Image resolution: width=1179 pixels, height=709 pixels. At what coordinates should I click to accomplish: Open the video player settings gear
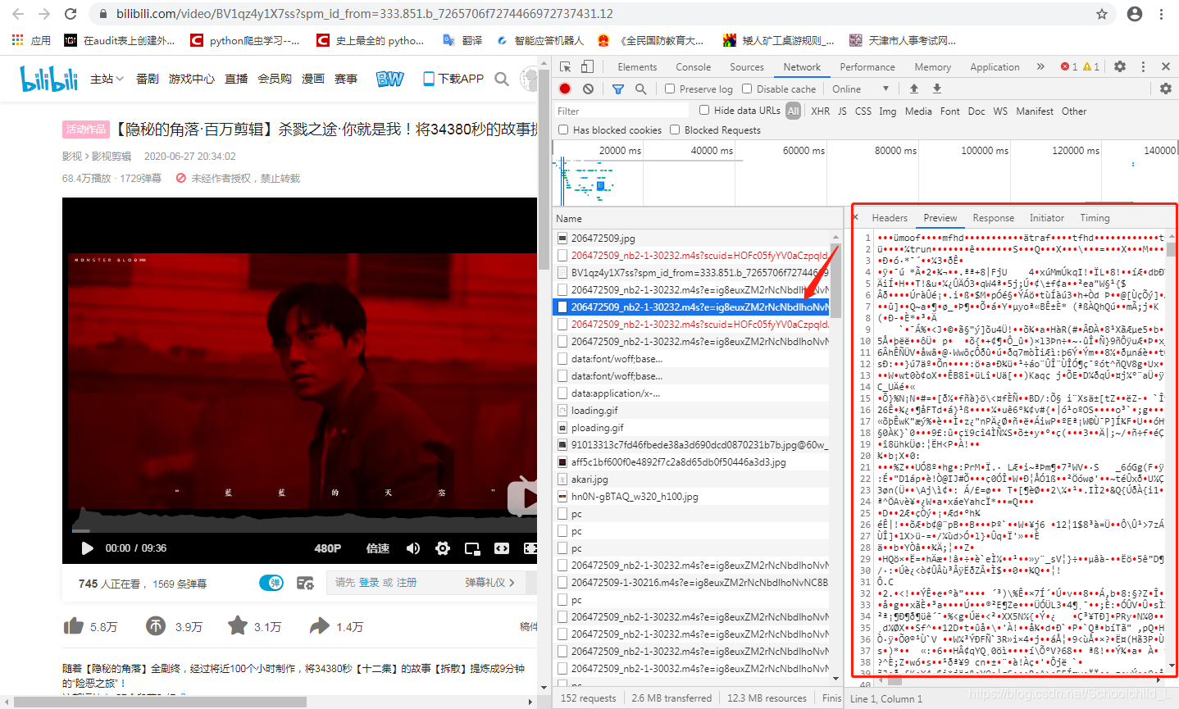(443, 548)
